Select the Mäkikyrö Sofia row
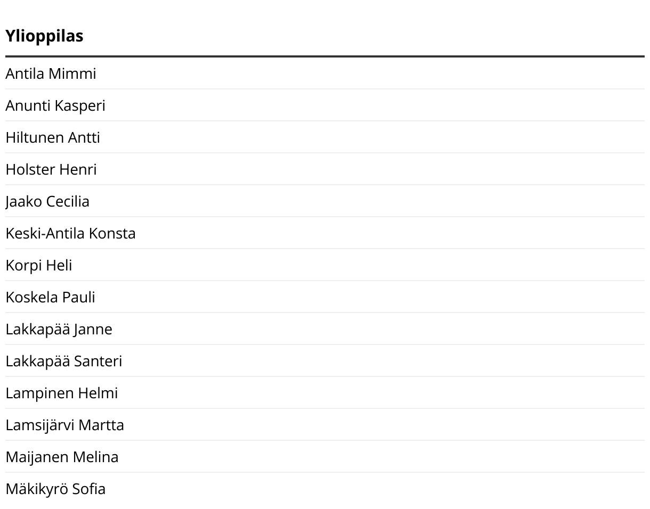The height and width of the screenshot is (509, 650). point(55,489)
